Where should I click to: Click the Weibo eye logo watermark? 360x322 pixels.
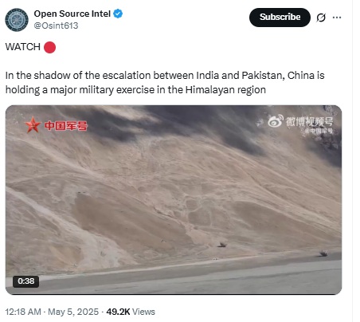(276, 121)
